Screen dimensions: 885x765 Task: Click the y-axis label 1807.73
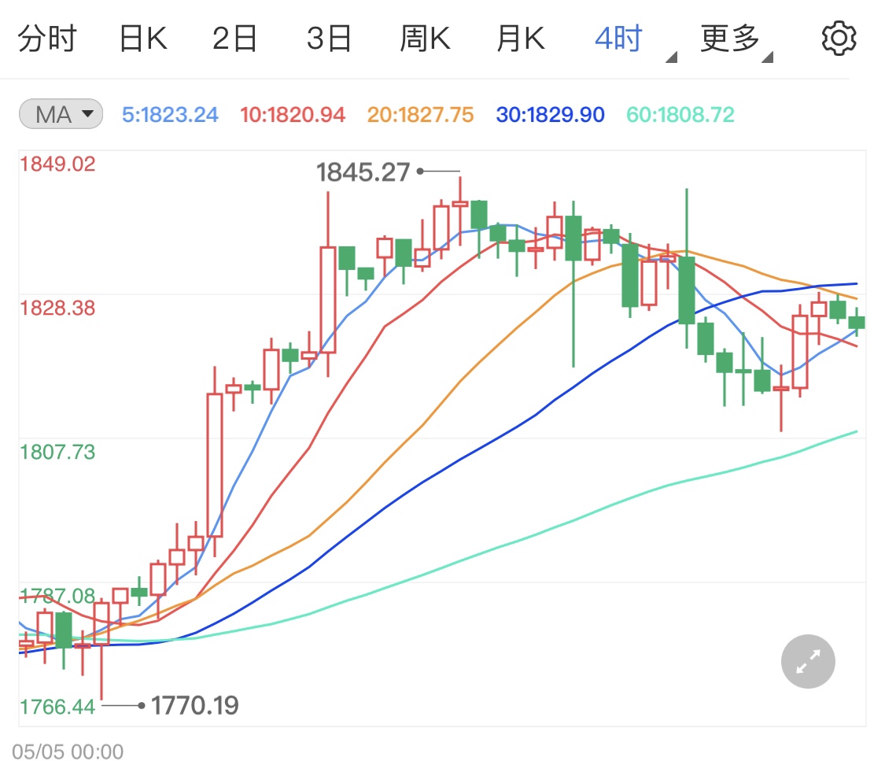(x=57, y=453)
